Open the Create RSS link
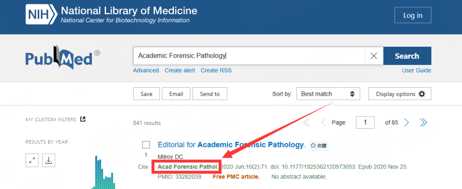The height and width of the screenshot is (189, 462). click(216, 71)
